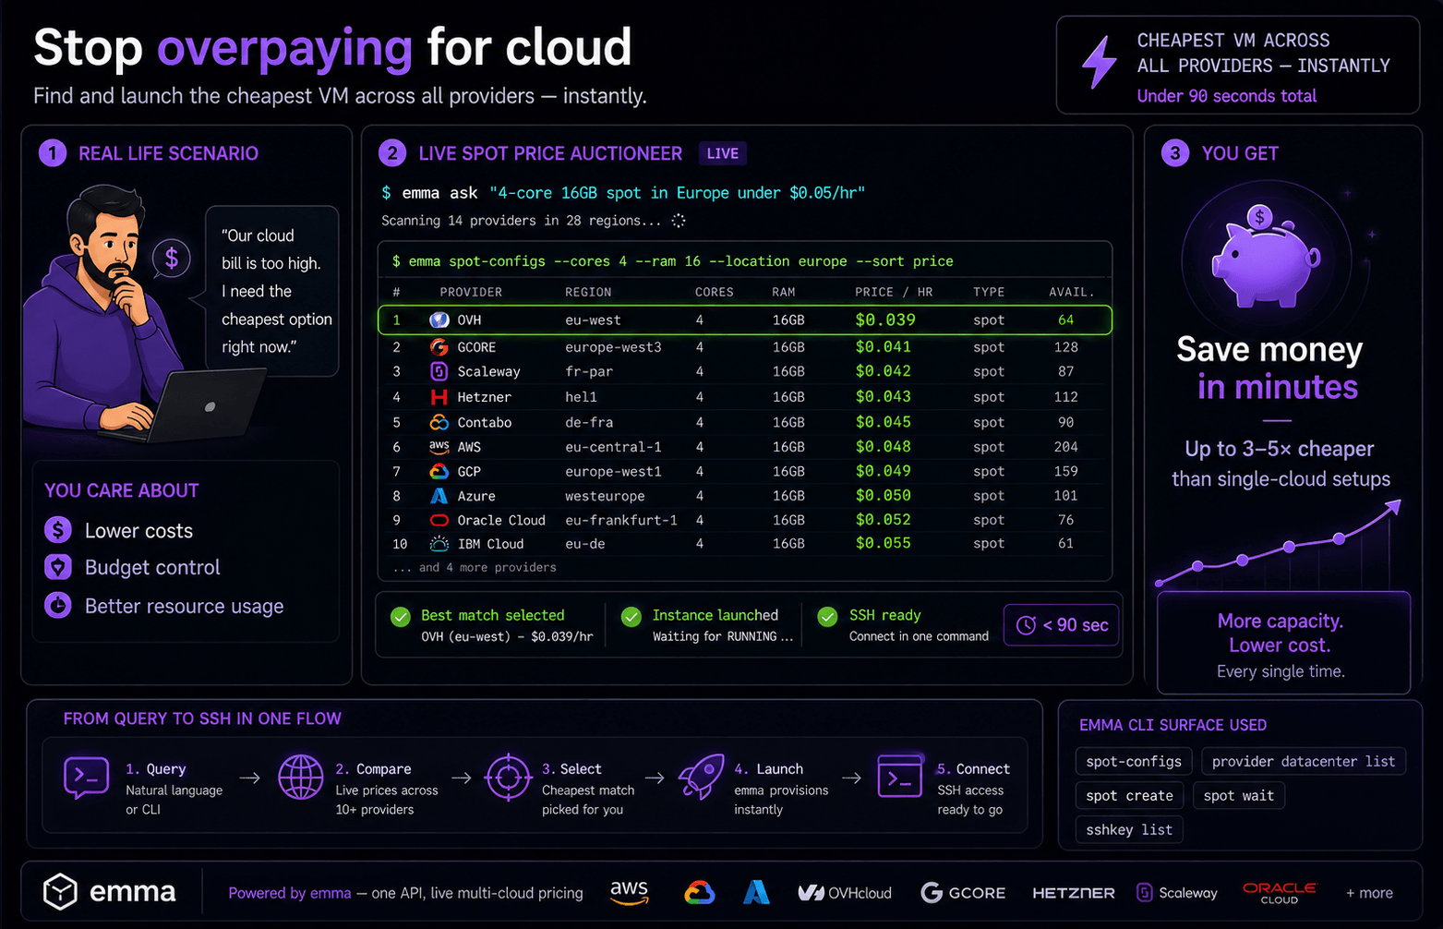Click the Hetzner logo in row 4

[439, 397]
